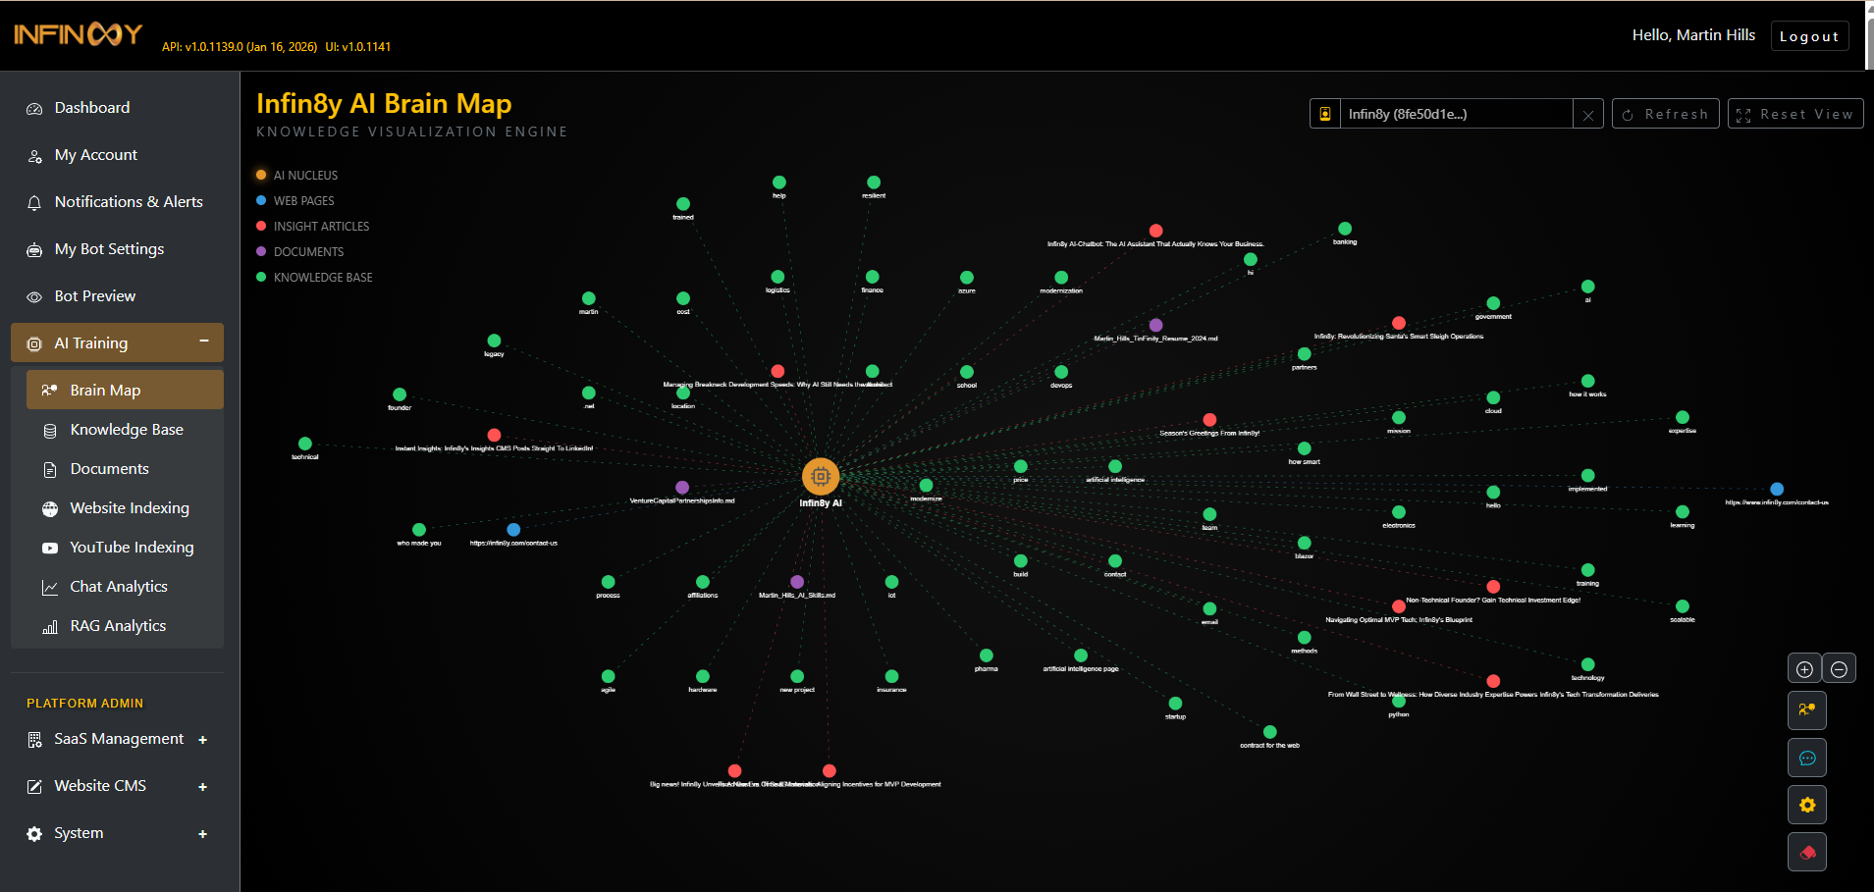Open Notifications & Alerts
The height and width of the screenshot is (892, 1874).
click(118, 202)
